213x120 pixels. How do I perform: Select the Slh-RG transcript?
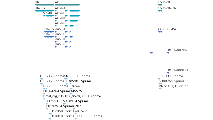(x=44, y=11)
